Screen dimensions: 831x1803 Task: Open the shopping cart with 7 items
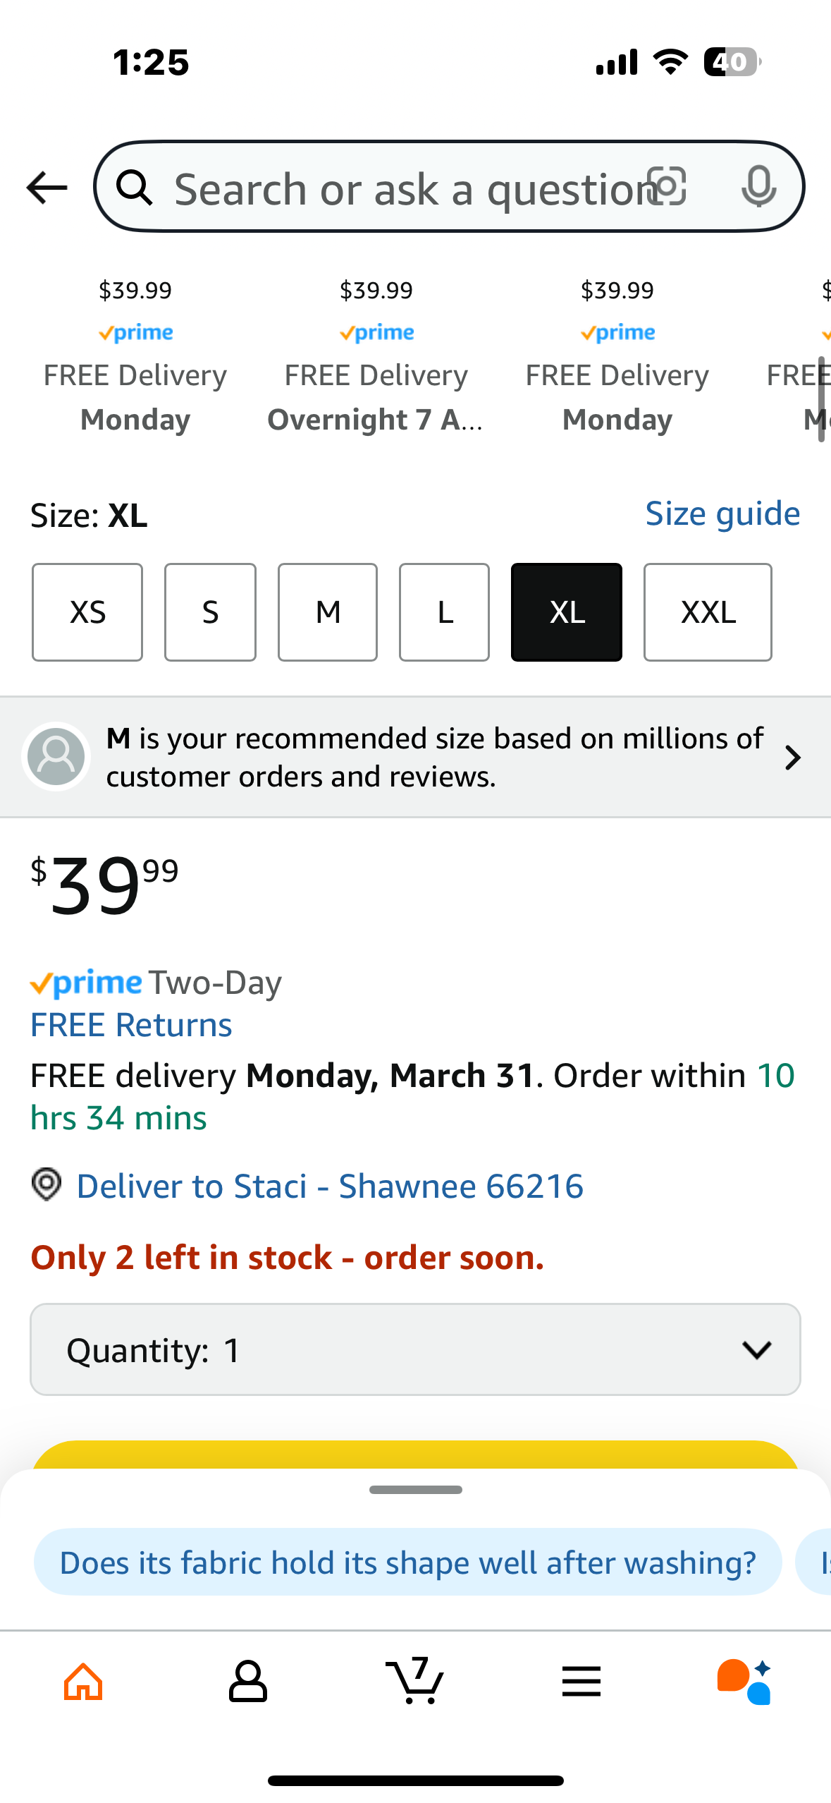coord(414,1680)
